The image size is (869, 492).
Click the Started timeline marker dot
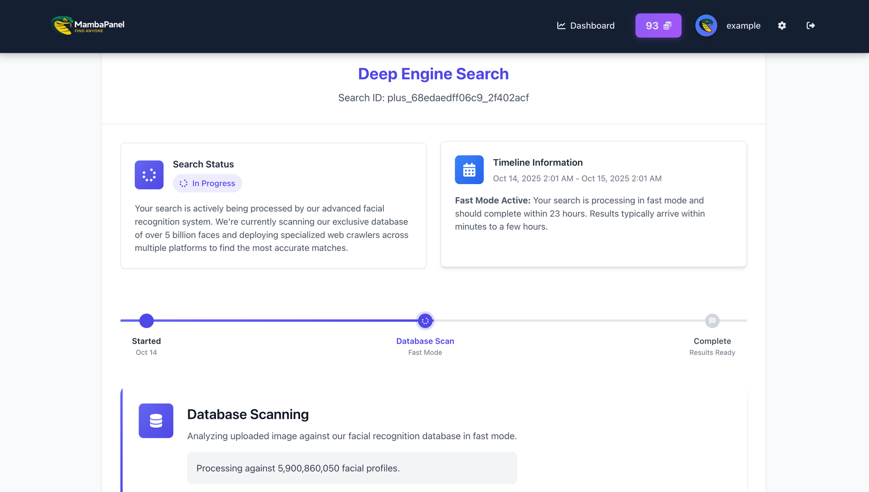pyautogui.click(x=146, y=321)
